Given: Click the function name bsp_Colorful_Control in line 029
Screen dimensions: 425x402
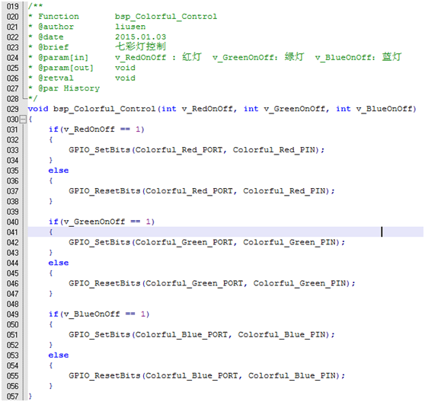Looking at the screenshot, I should click(x=104, y=109).
